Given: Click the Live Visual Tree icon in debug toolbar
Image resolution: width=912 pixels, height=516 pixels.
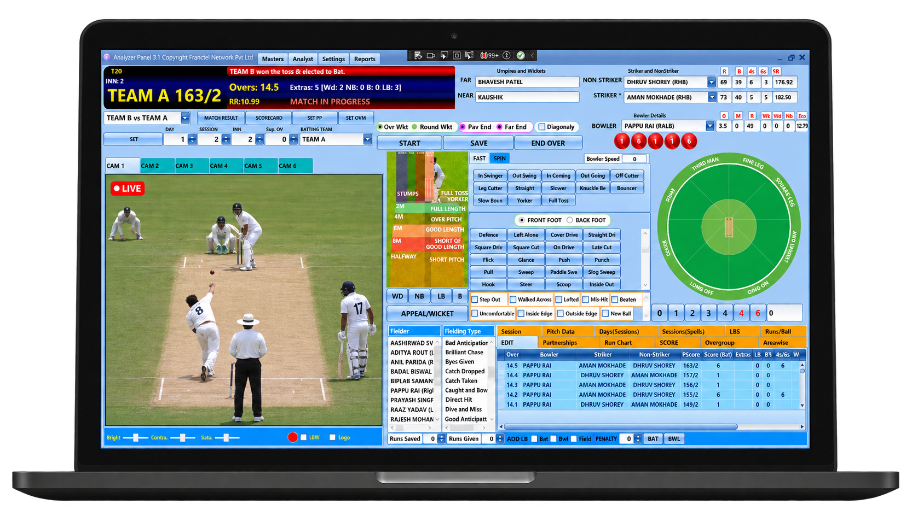Looking at the screenshot, I should [x=418, y=55].
